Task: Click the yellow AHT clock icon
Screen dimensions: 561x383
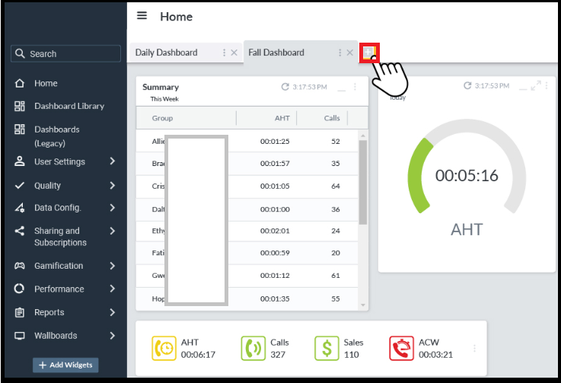Action: (164, 348)
